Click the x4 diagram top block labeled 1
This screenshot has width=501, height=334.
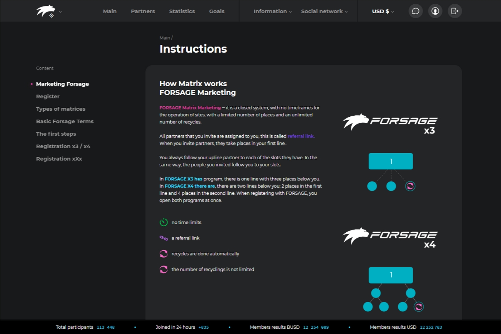tap(391, 275)
